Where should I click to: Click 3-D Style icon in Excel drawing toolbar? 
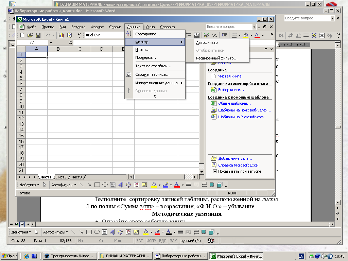[x=220, y=185]
